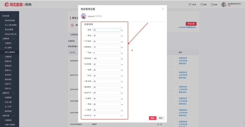Open 保证金升级公告 in the sidebar
This screenshot has width=245, height=127.
10,34
